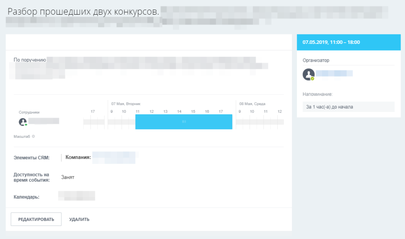Click the event title Разбор прошедших двух конкурсов
The image size is (405, 239).
(x=83, y=11)
